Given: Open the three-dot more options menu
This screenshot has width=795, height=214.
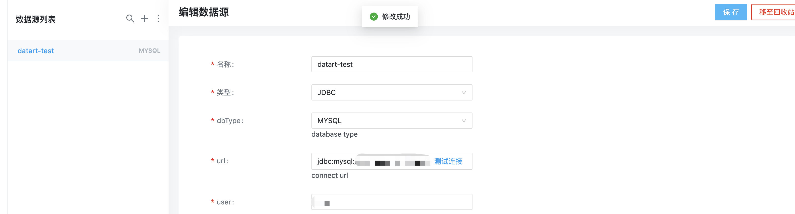Looking at the screenshot, I should click(158, 19).
